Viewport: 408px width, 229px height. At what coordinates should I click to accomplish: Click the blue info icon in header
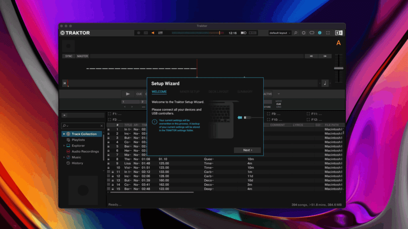pyautogui.click(x=320, y=33)
